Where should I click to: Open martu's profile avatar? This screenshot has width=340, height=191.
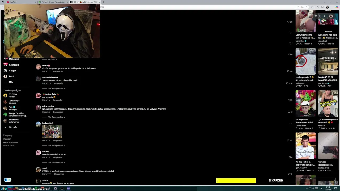tap(38, 67)
